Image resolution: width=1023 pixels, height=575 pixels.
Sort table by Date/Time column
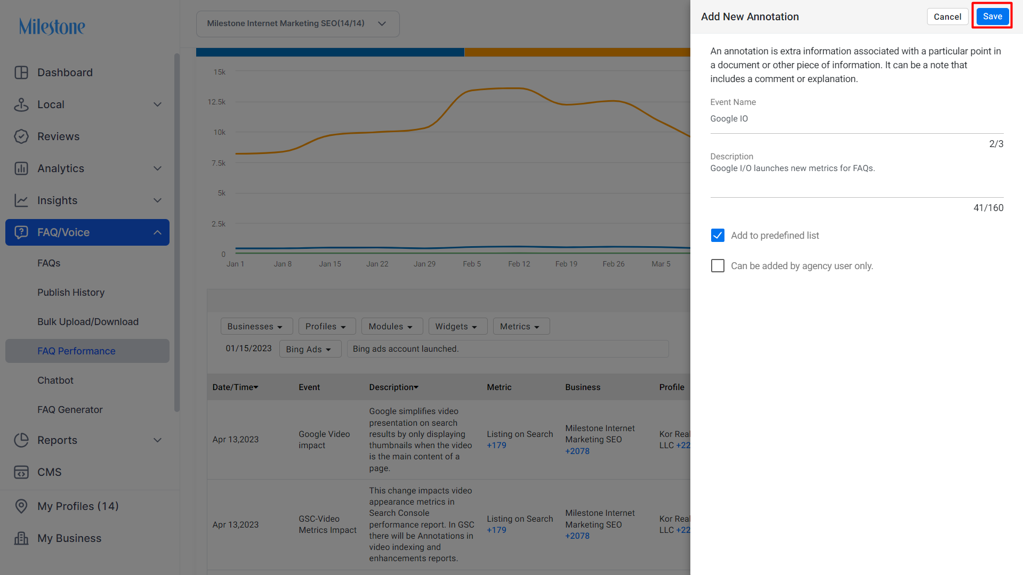pos(235,387)
